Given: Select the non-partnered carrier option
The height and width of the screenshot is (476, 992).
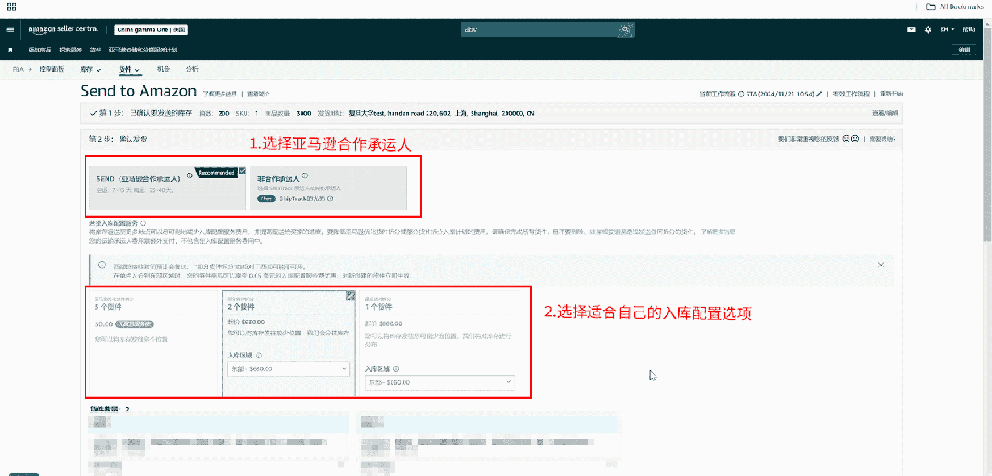Looking at the screenshot, I should click(333, 186).
